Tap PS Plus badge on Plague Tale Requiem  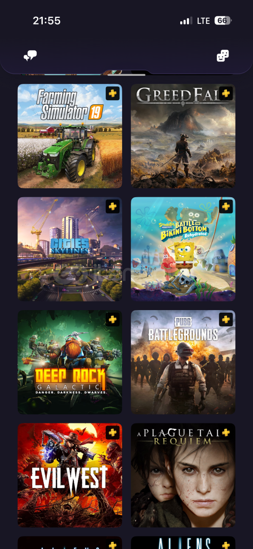coord(226,433)
